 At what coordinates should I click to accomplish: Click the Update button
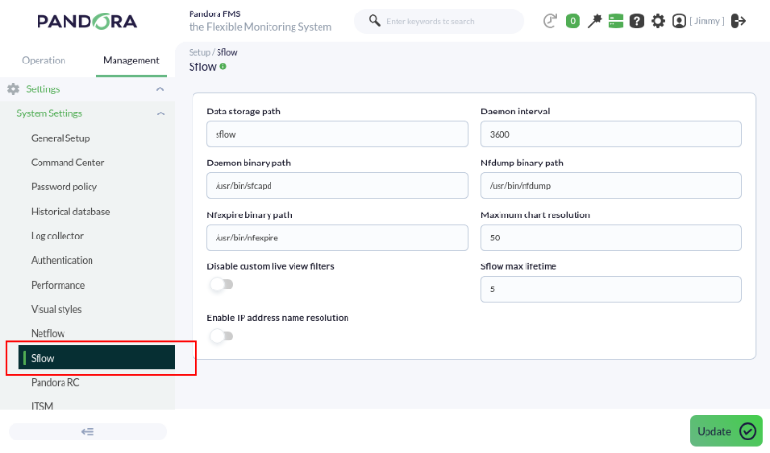pyautogui.click(x=727, y=431)
